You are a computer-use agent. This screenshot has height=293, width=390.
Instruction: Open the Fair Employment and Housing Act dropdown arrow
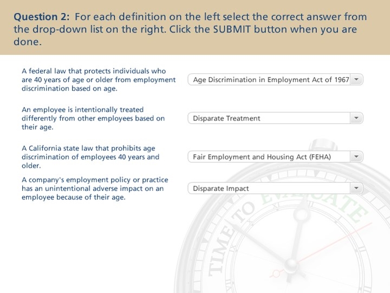[x=356, y=157]
